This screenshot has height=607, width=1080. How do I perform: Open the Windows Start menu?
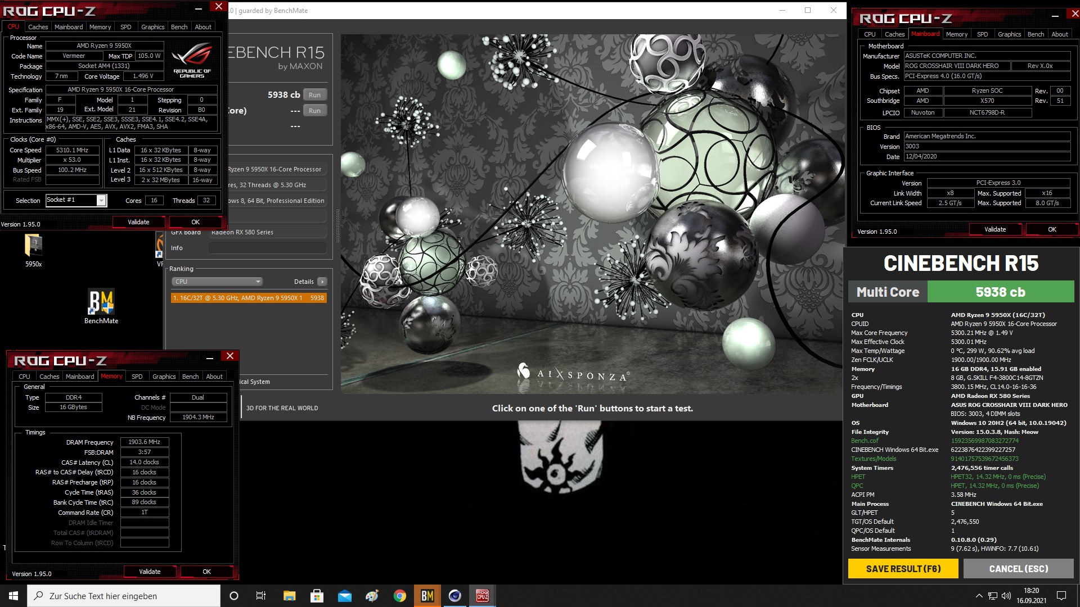pyautogui.click(x=13, y=596)
